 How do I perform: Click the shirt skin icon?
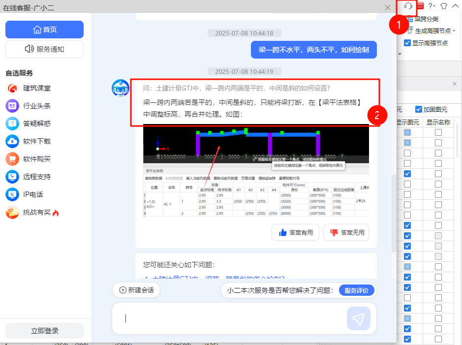(x=444, y=6)
